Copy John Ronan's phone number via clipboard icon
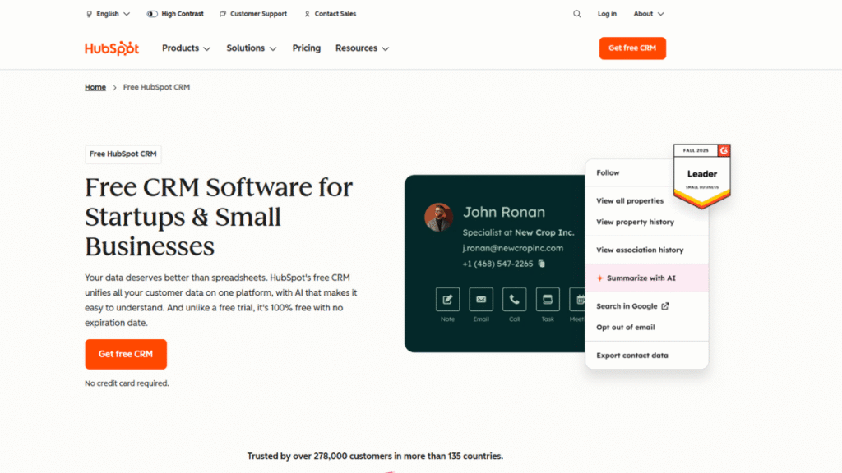 (540, 264)
